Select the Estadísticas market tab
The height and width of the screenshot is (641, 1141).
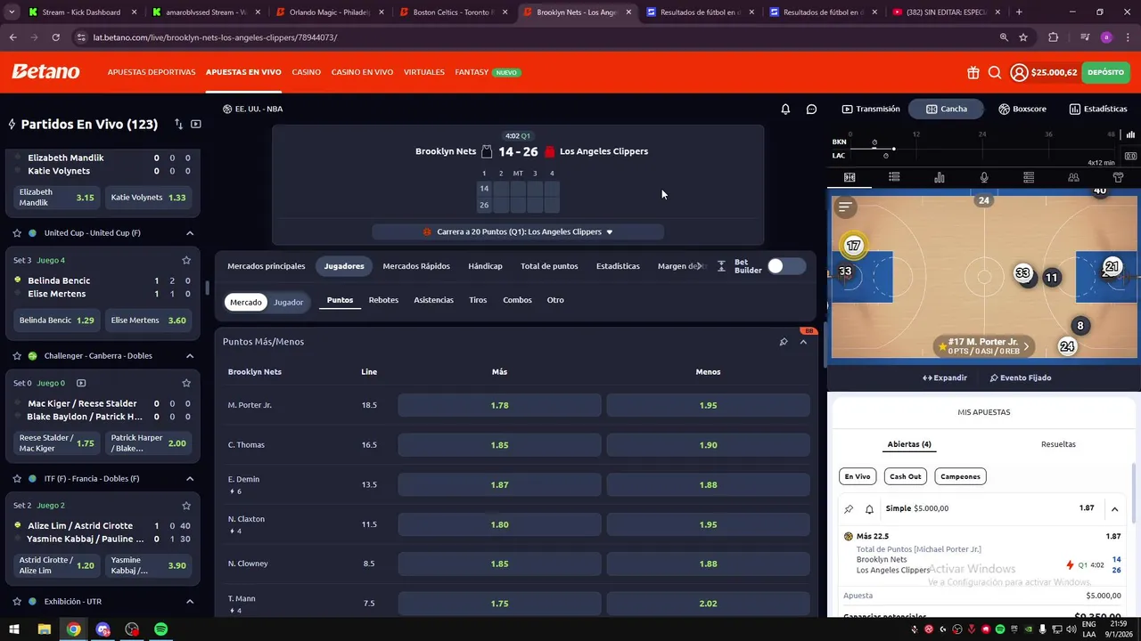coord(618,266)
